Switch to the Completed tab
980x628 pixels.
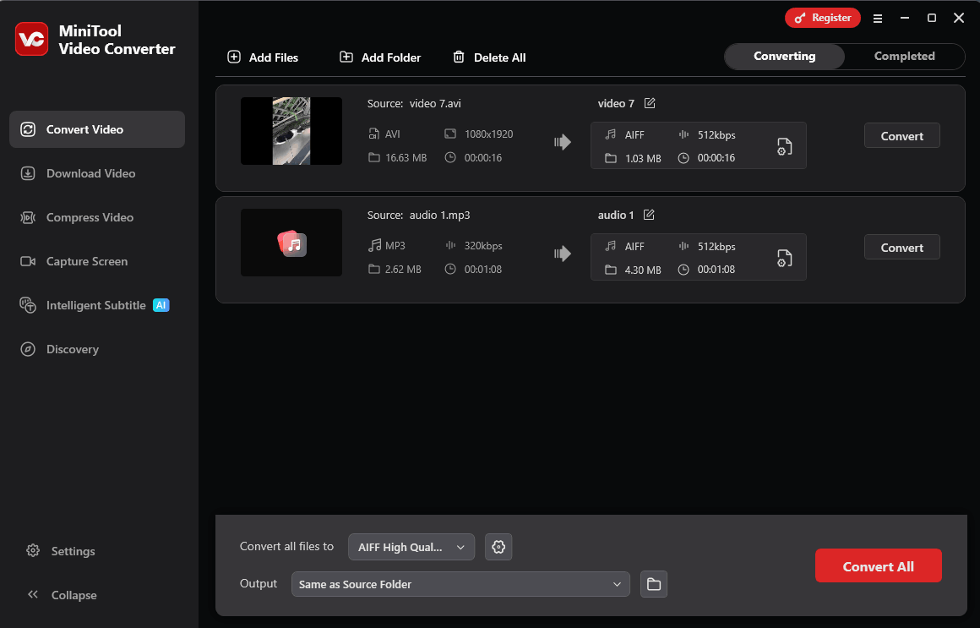tap(904, 56)
